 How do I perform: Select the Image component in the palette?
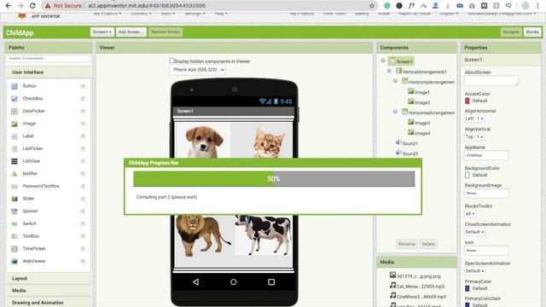[x=29, y=124]
